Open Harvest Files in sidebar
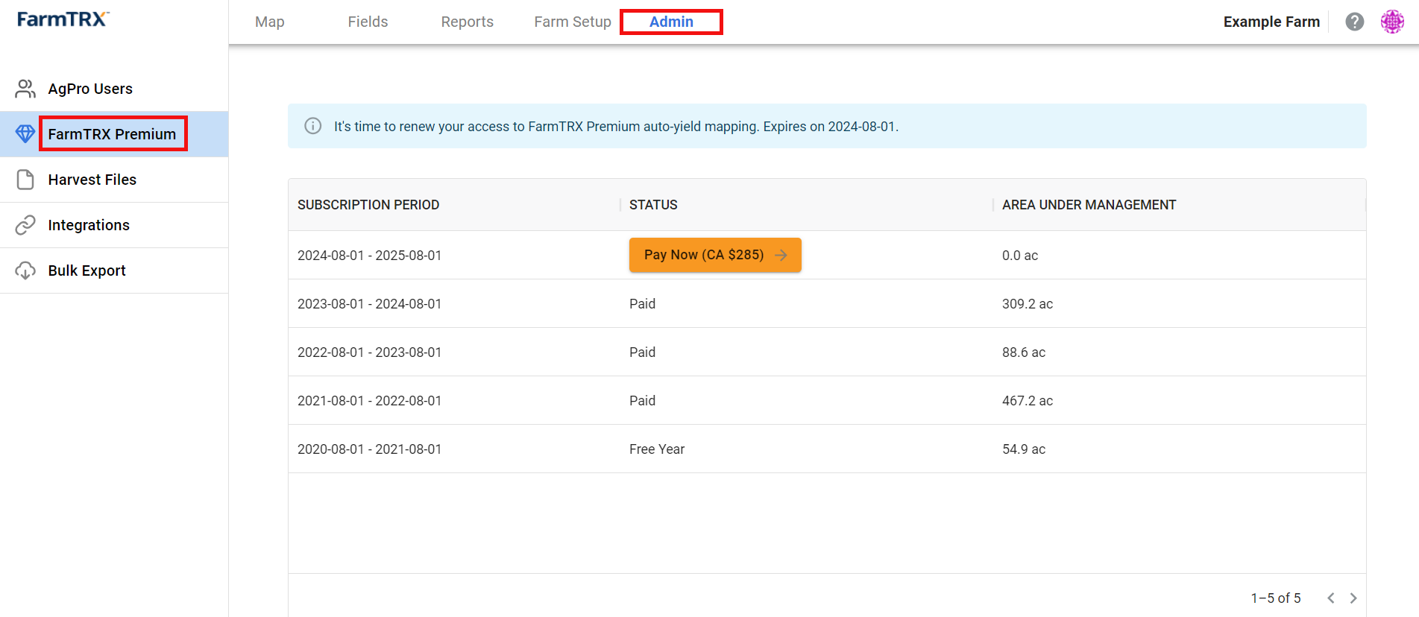The width and height of the screenshot is (1419, 617). 114,180
